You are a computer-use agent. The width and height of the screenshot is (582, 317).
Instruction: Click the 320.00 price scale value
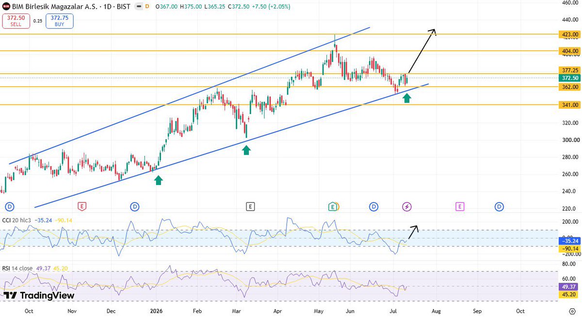(x=570, y=123)
